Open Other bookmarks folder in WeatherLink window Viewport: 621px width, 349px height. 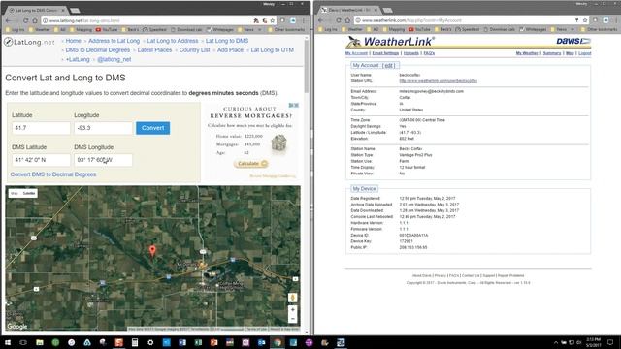click(x=599, y=30)
